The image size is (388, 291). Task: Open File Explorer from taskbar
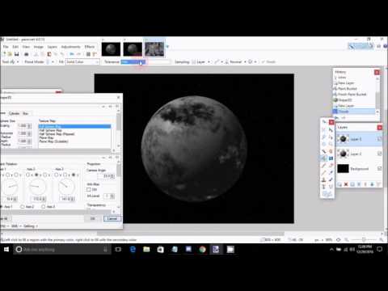pyautogui.click(x=146, y=250)
